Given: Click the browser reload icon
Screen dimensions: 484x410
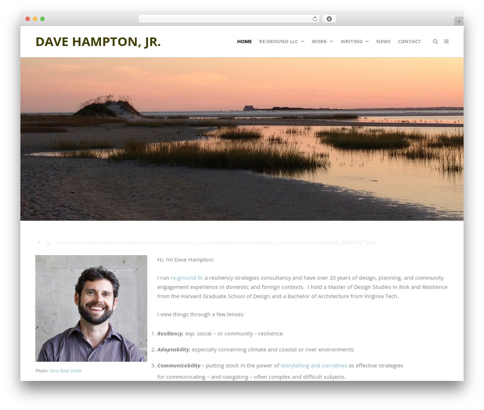Looking at the screenshot, I should (315, 19).
